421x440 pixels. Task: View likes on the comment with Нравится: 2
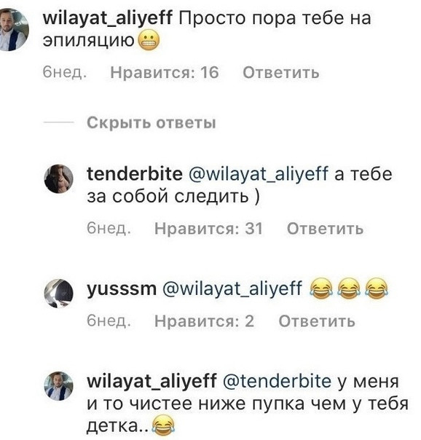(205, 321)
